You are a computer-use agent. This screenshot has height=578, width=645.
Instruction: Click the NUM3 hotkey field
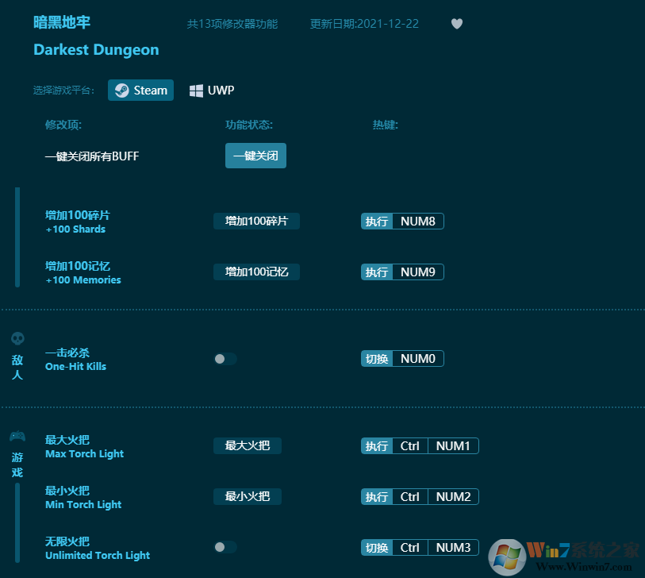coord(453,548)
